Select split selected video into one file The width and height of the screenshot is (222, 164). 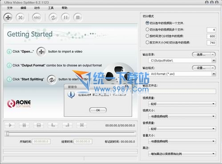click(x=147, y=23)
